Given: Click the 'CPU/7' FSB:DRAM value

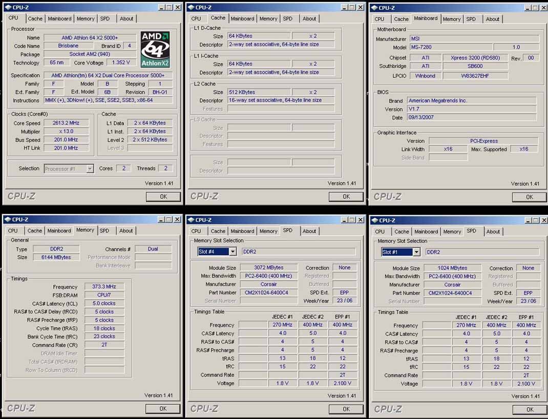Looking at the screenshot, I should [104, 295].
